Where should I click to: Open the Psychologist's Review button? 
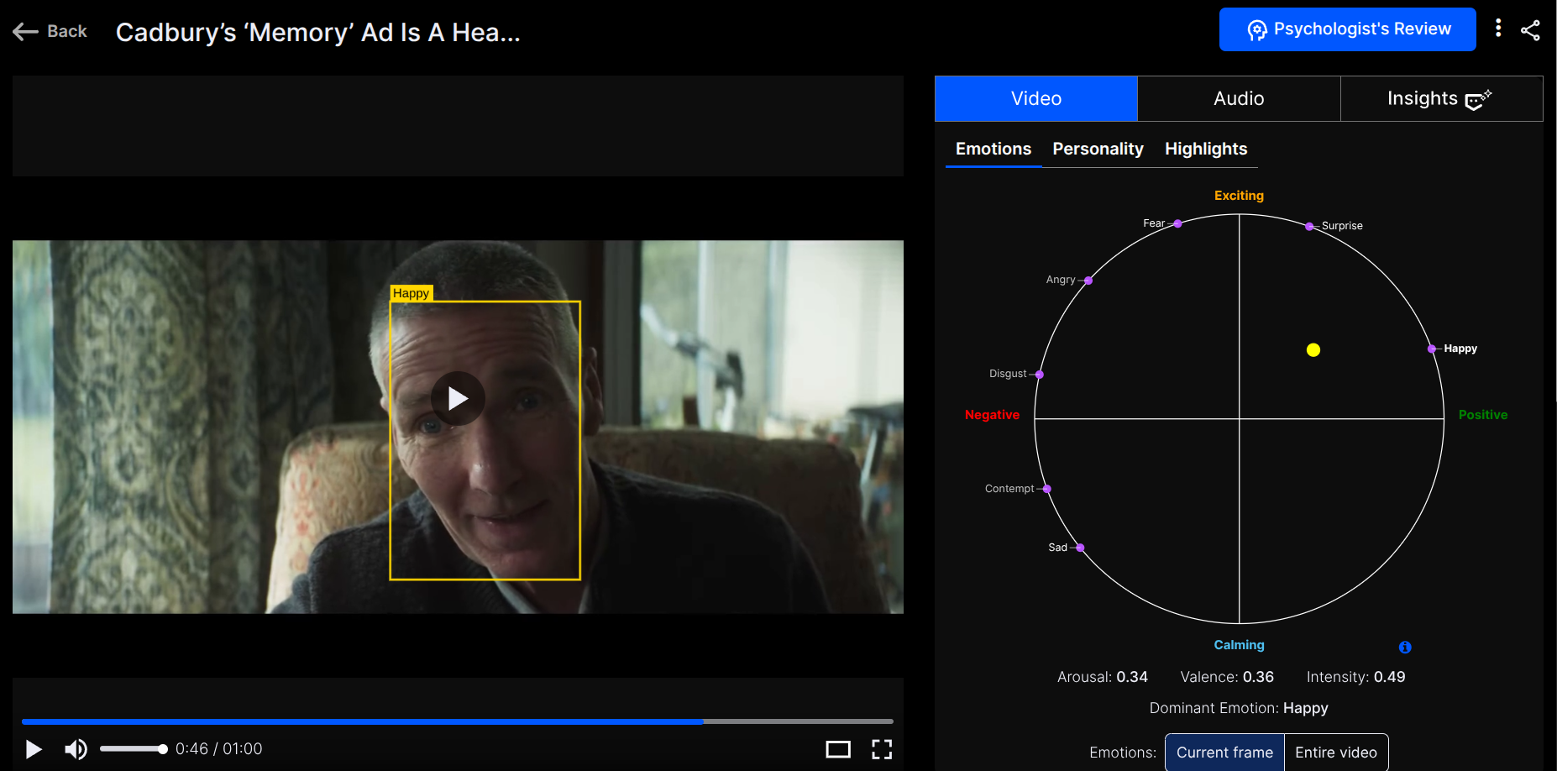(1347, 29)
